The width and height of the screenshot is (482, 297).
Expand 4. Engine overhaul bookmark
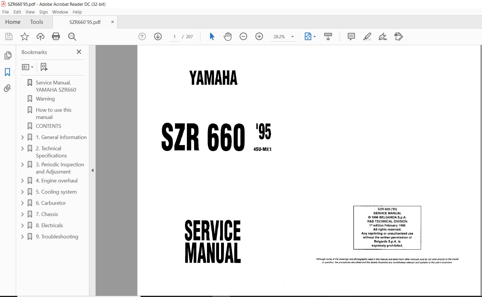(22, 181)
